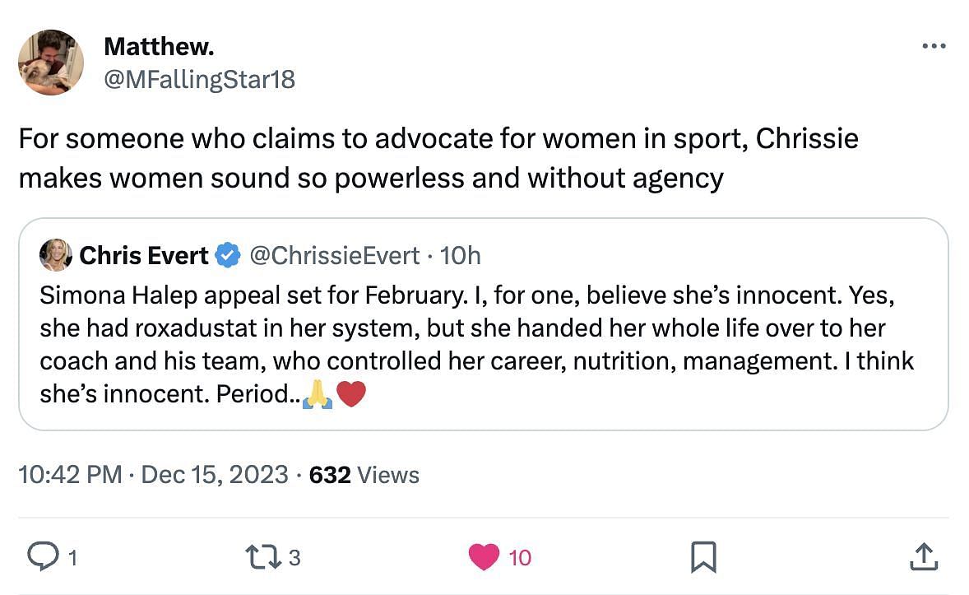Open the @MFallingStar18 handle link
The image size is (969, 595).
(x=199, y=79)
